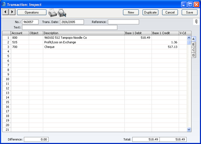Click the Total debit field 518.49

pos(146,139)
